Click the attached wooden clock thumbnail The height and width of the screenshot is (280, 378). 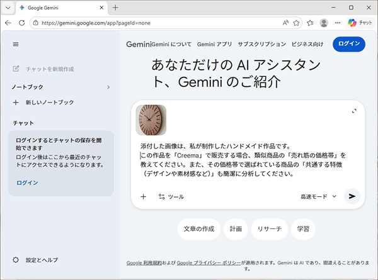(151, 120)
